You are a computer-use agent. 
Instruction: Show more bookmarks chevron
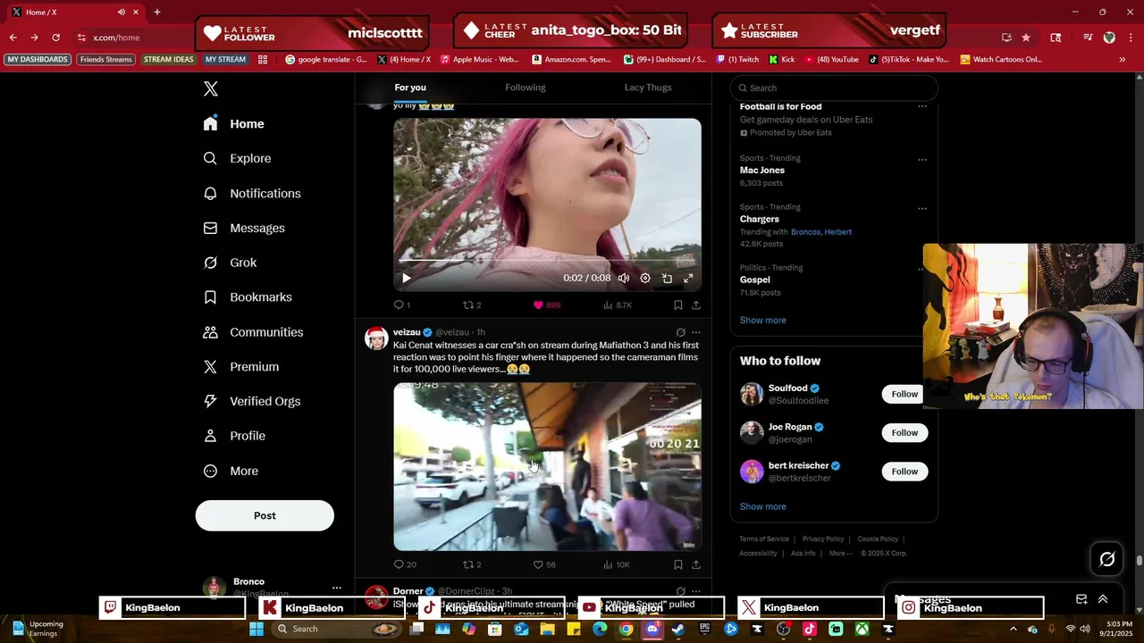click(1123, 60)
